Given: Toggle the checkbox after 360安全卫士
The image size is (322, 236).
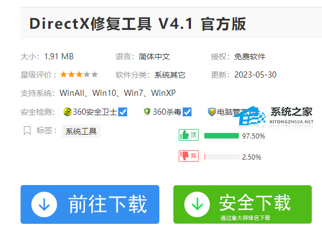Looking at the screenshot, I should pos(123,112).
